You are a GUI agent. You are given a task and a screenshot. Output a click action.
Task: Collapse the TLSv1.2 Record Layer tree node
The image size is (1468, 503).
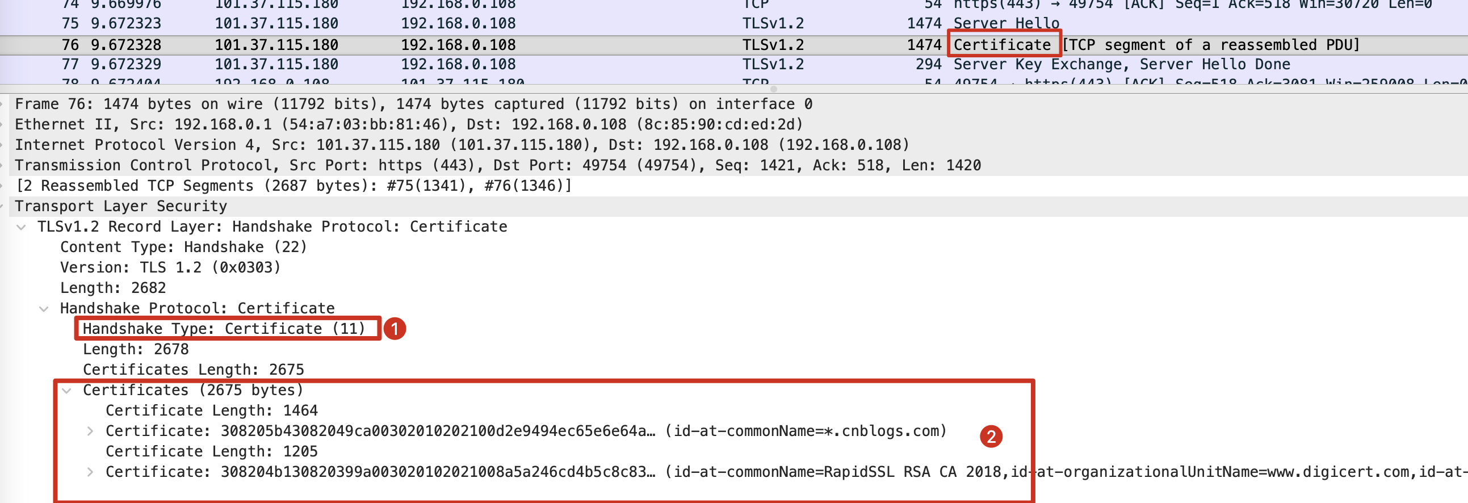(x=22, y=227)
